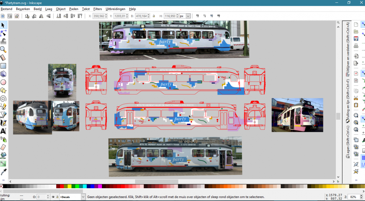Select the arrow Selector tool
365x201 pixels.
click(x=3, y=25)
